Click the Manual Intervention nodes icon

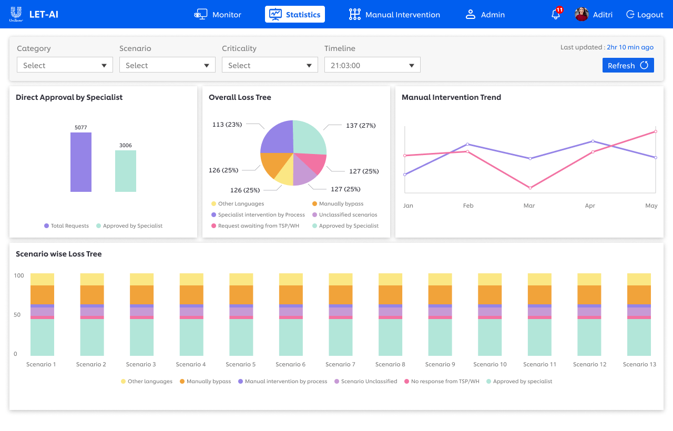[355, 15]
